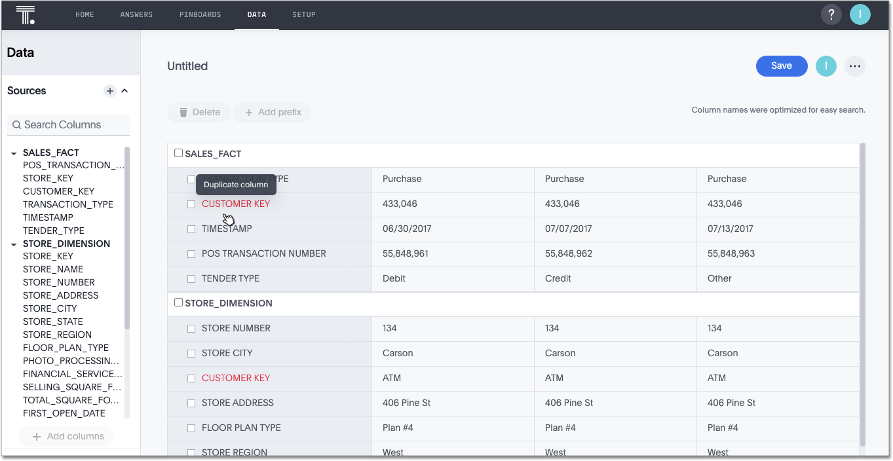The image size is (893, 461).
Task: Collapse the Sources section chevron
Action: [x=124, y=91]
